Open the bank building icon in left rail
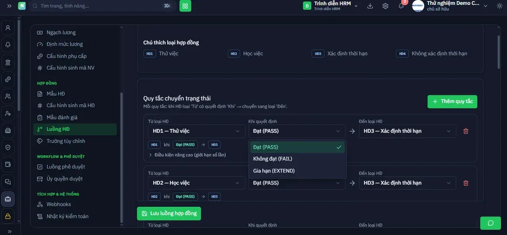 [8, 62]
